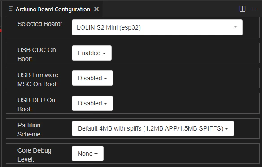The image size is (262, 167).
Task: Click the lines icon on the tab
Action: click(x=11, y=9)
